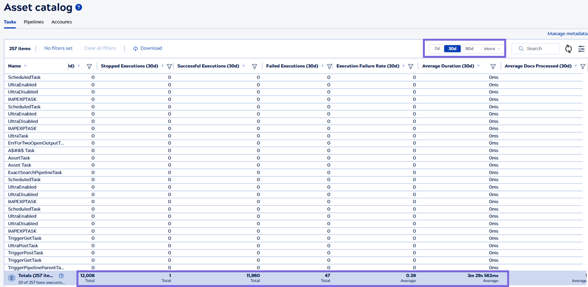Open filter for Stopped Executions (30d)
Screen dimensions: 588x287
tap(169, 66)
